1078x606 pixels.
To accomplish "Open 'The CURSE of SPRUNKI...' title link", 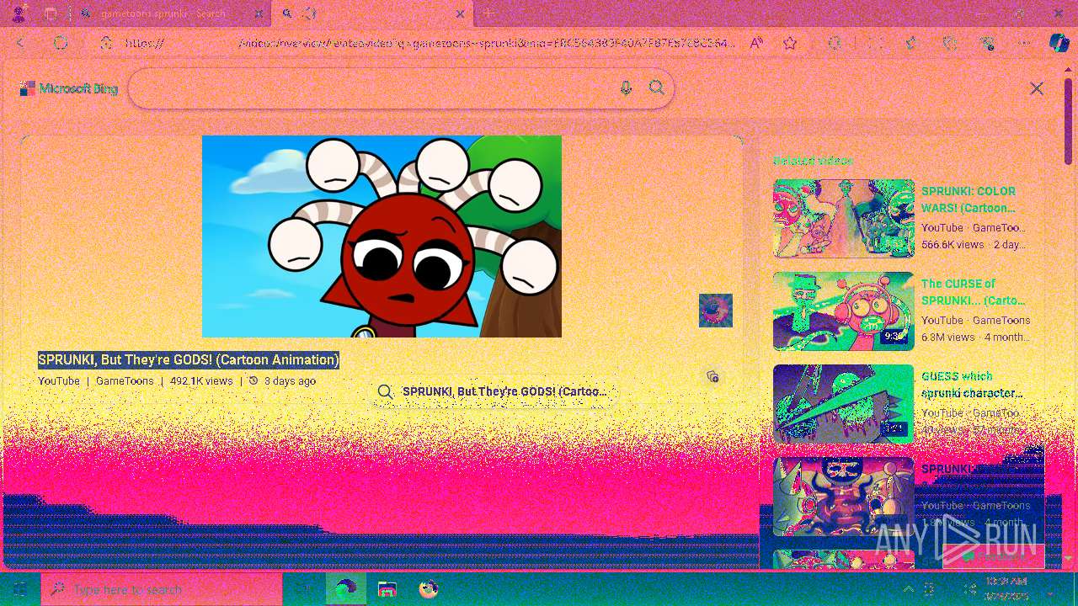I will coord(974,292).
